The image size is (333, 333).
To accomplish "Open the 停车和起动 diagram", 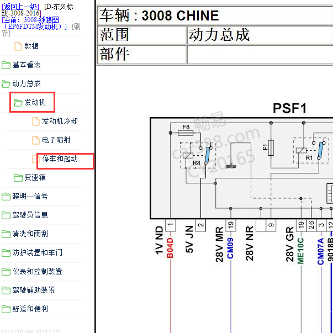I will [60, 158].
